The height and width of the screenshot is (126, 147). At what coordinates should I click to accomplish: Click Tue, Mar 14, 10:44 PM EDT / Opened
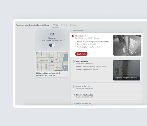(87, 38)
